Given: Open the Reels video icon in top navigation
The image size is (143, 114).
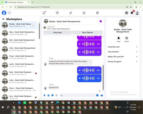Looking at the screenshot, I should 57,13.
